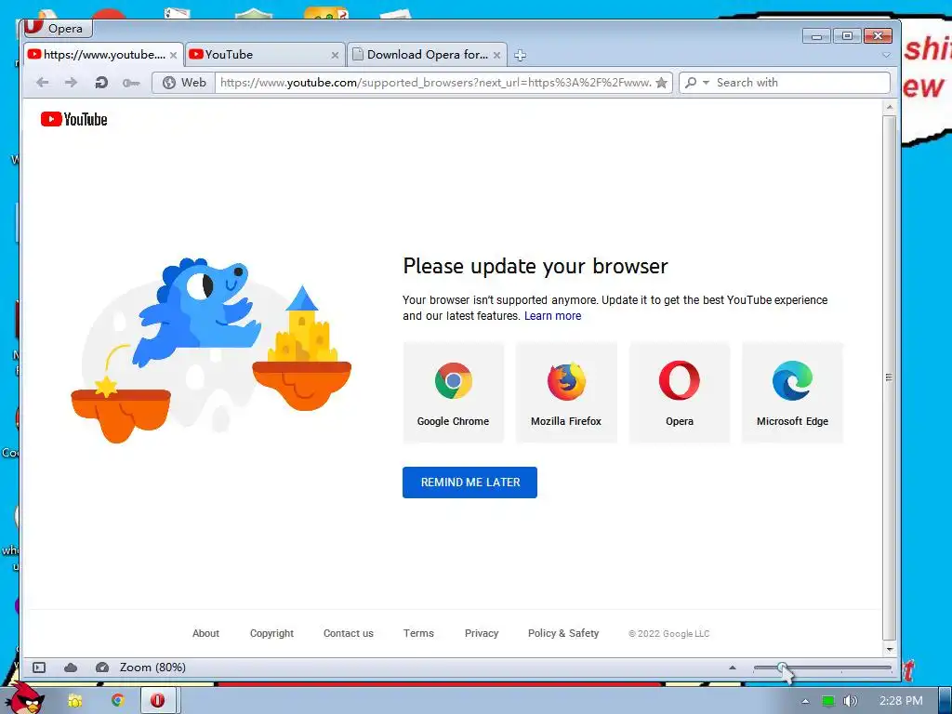Click the YouTube logo
952x714 pixels.
pyautogui.click(x=74, y=119)
